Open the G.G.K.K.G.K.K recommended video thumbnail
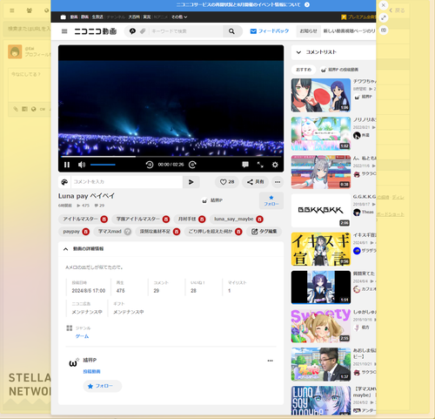Screen dimensions: 435x419 point(321,211)
